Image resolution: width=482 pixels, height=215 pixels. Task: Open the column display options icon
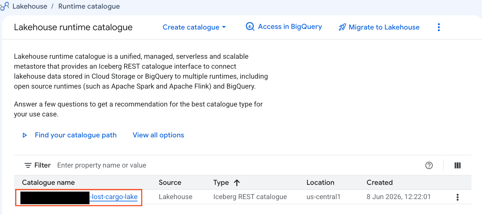(457, 165)
